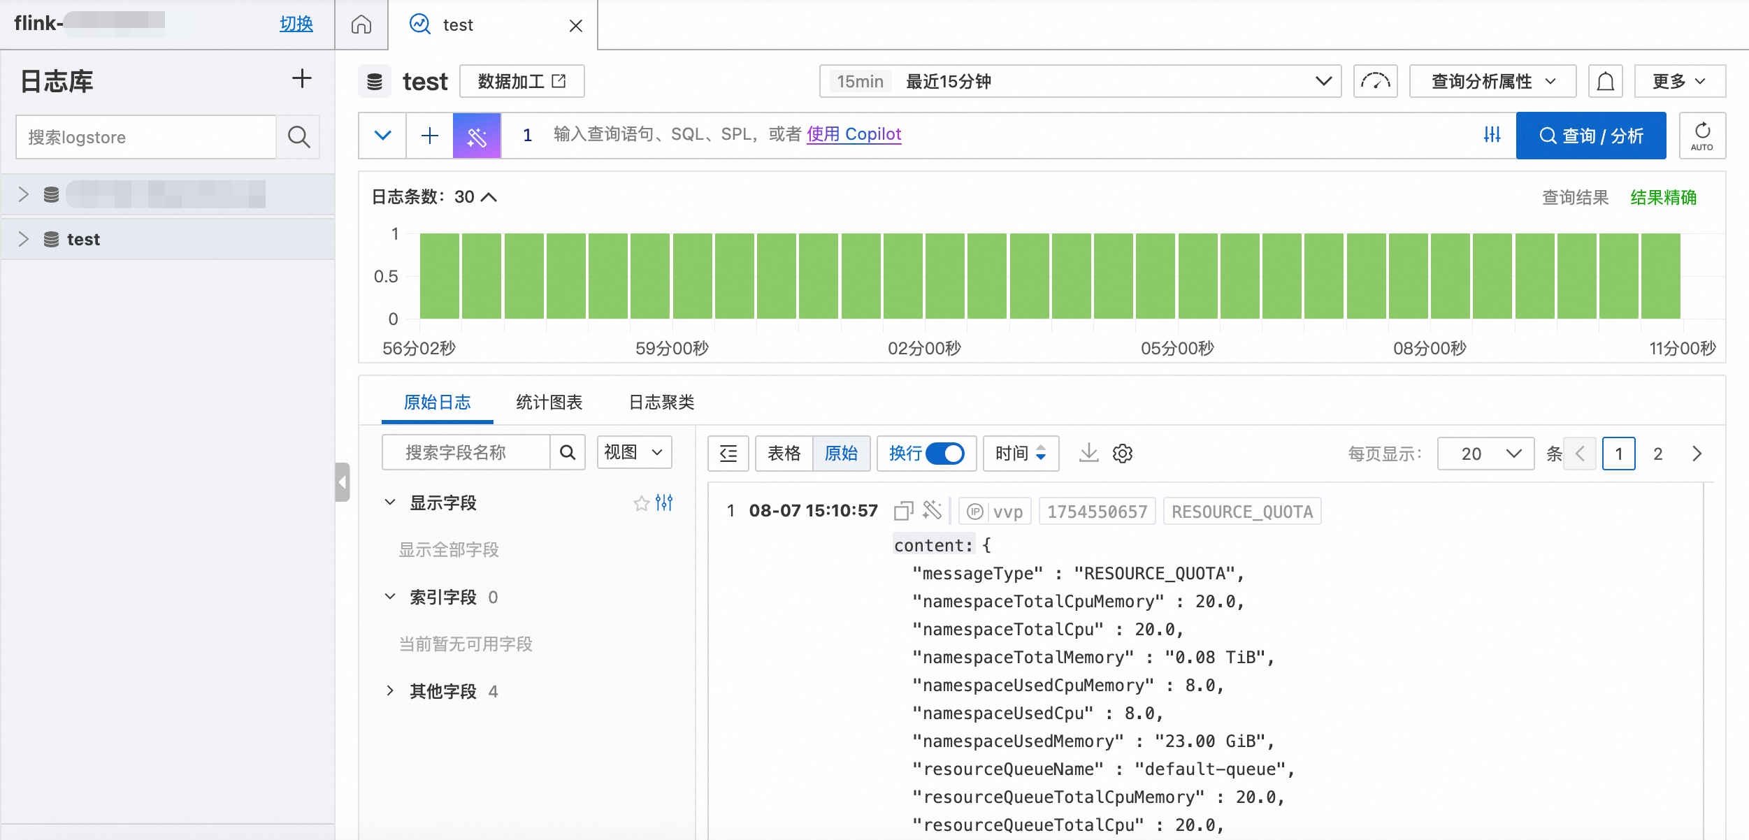The height and width of the screenshot is (840, 1749).
Task: Switch log view to 表格 mode
Action: pos(784,454)
